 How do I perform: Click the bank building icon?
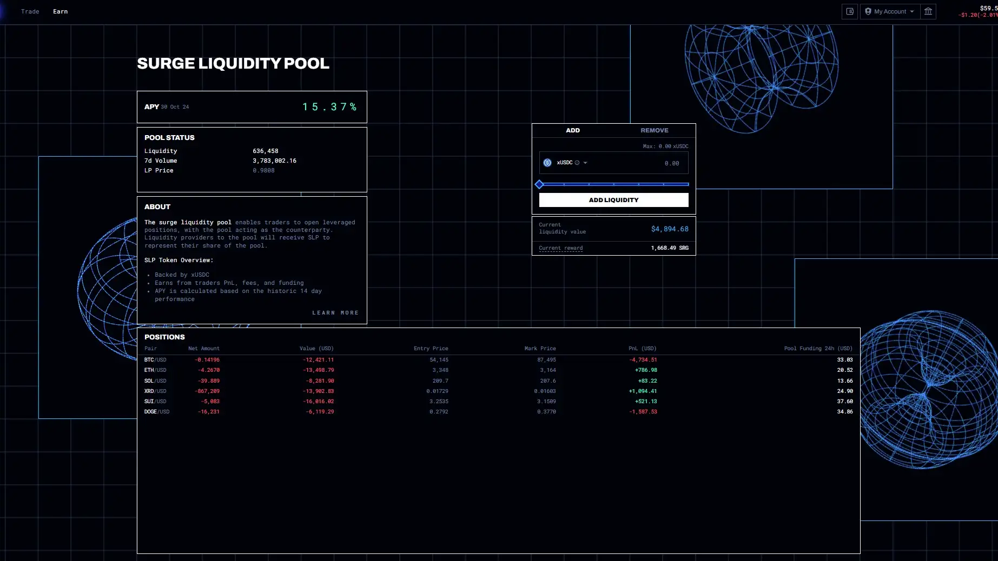point(928,11)
